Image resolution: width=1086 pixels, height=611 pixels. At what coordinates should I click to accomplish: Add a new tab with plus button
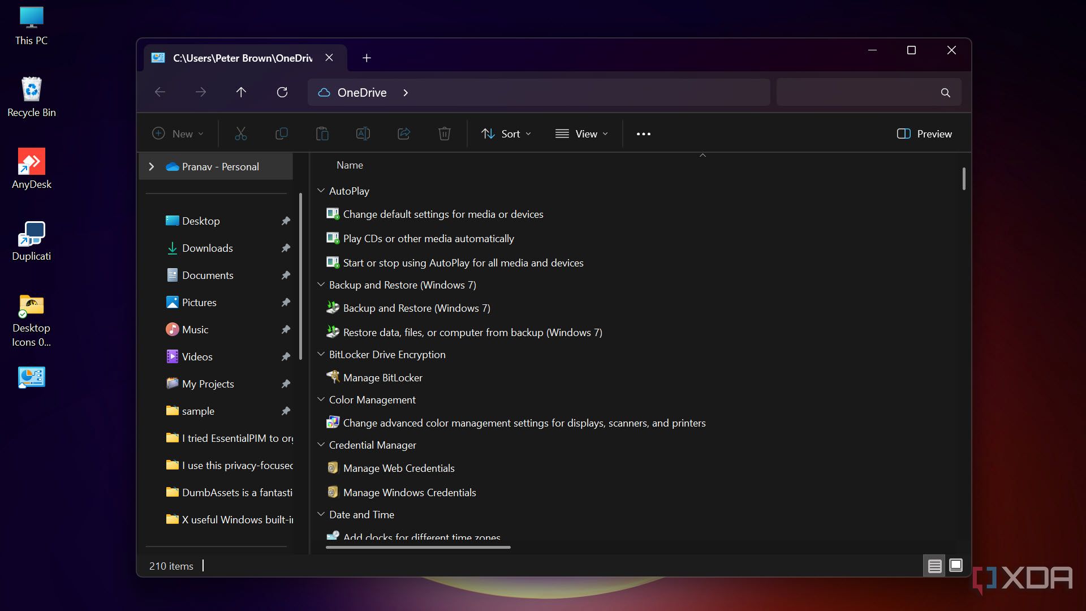click(x=367, y=58)
